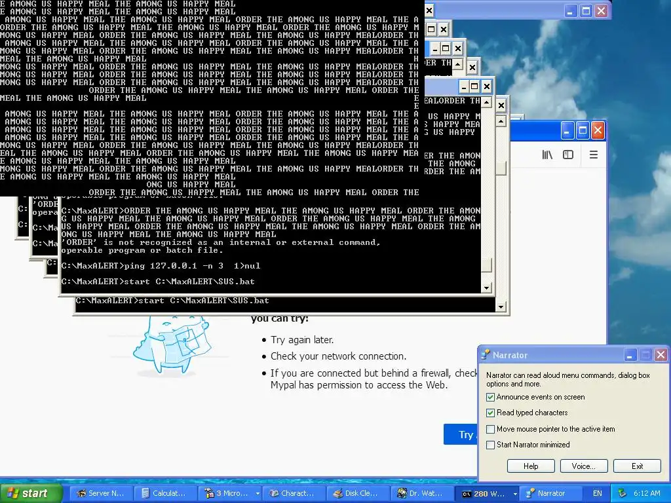Enable Move mouse pointer to active item
This screenshot has height=503, width=671.
[x=490, y=429]
